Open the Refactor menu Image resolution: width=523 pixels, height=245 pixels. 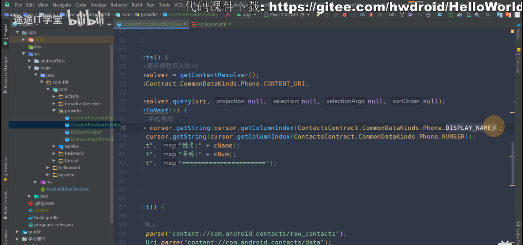pyautogui.click(x=119, y=5)
